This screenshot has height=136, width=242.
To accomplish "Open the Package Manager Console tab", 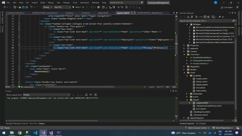I will [17, 124].
